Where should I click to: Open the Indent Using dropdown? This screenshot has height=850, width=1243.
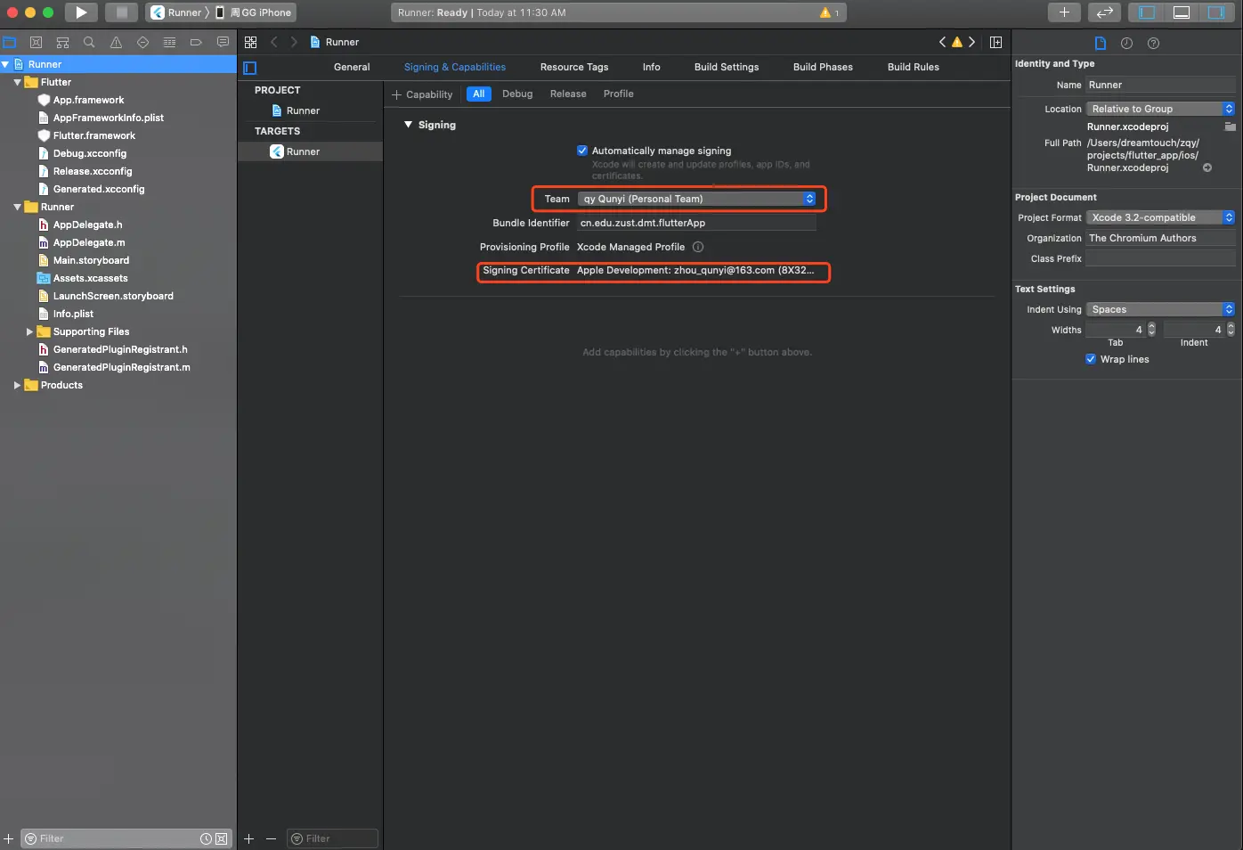tap(1160, 309)
